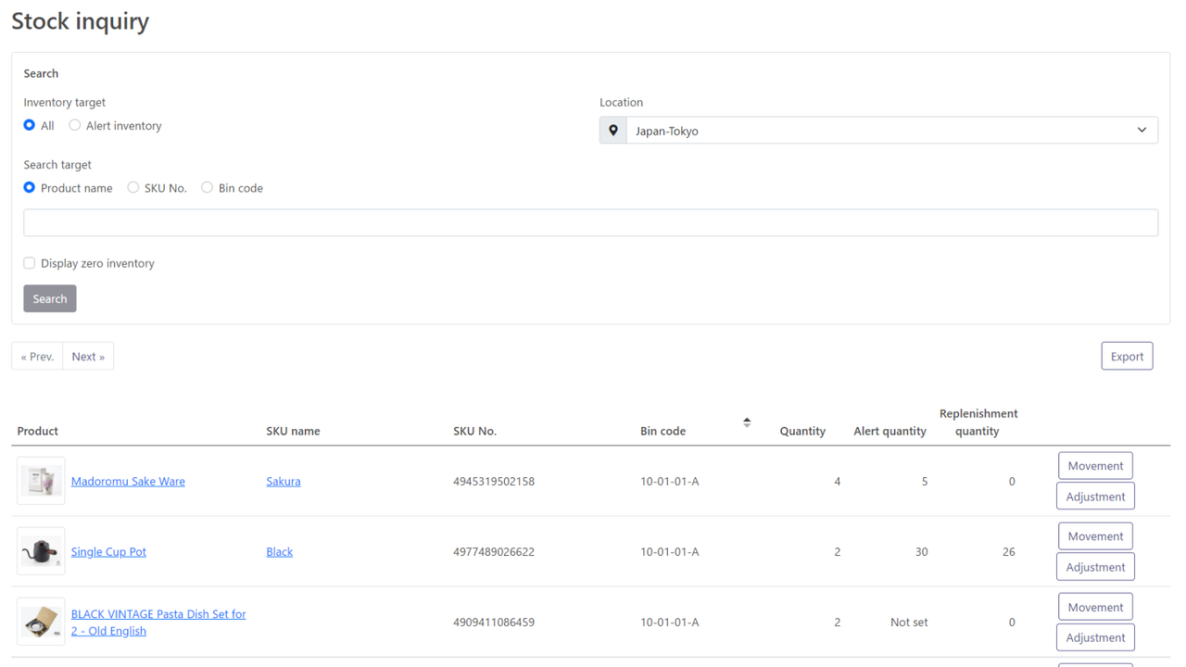Open the Madoromu Sake Ware product link
The image size is (1186, 667).
[128, 481]
